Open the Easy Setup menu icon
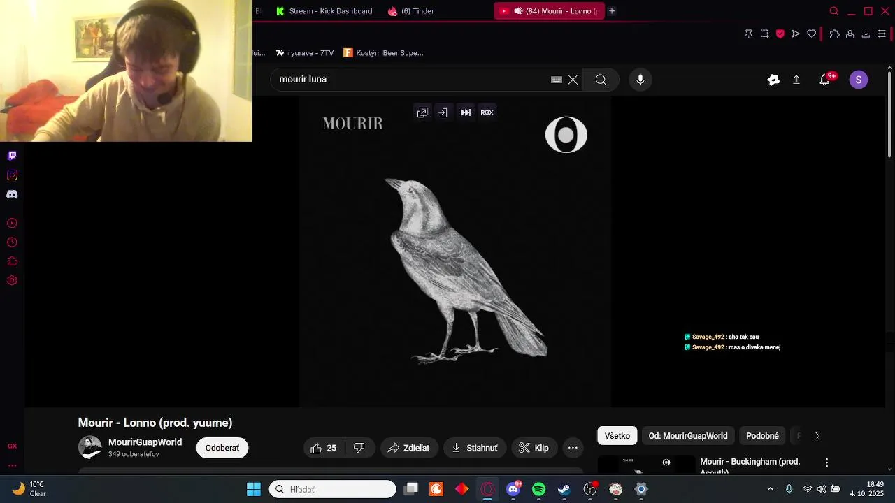Viewport: 895px width, 503px height. pyautogui.click(x=882, y=34)
